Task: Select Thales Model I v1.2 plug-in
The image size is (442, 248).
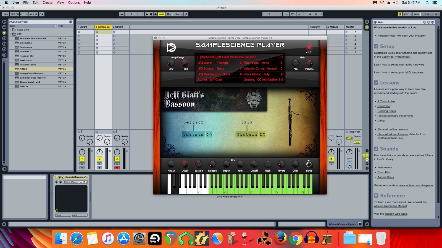Action: 41,82
